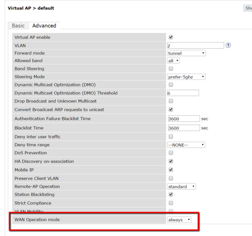Toggle the Mobile IP checkbox
252x236 pixels.
pyautogui.click(x=171, y=170)
